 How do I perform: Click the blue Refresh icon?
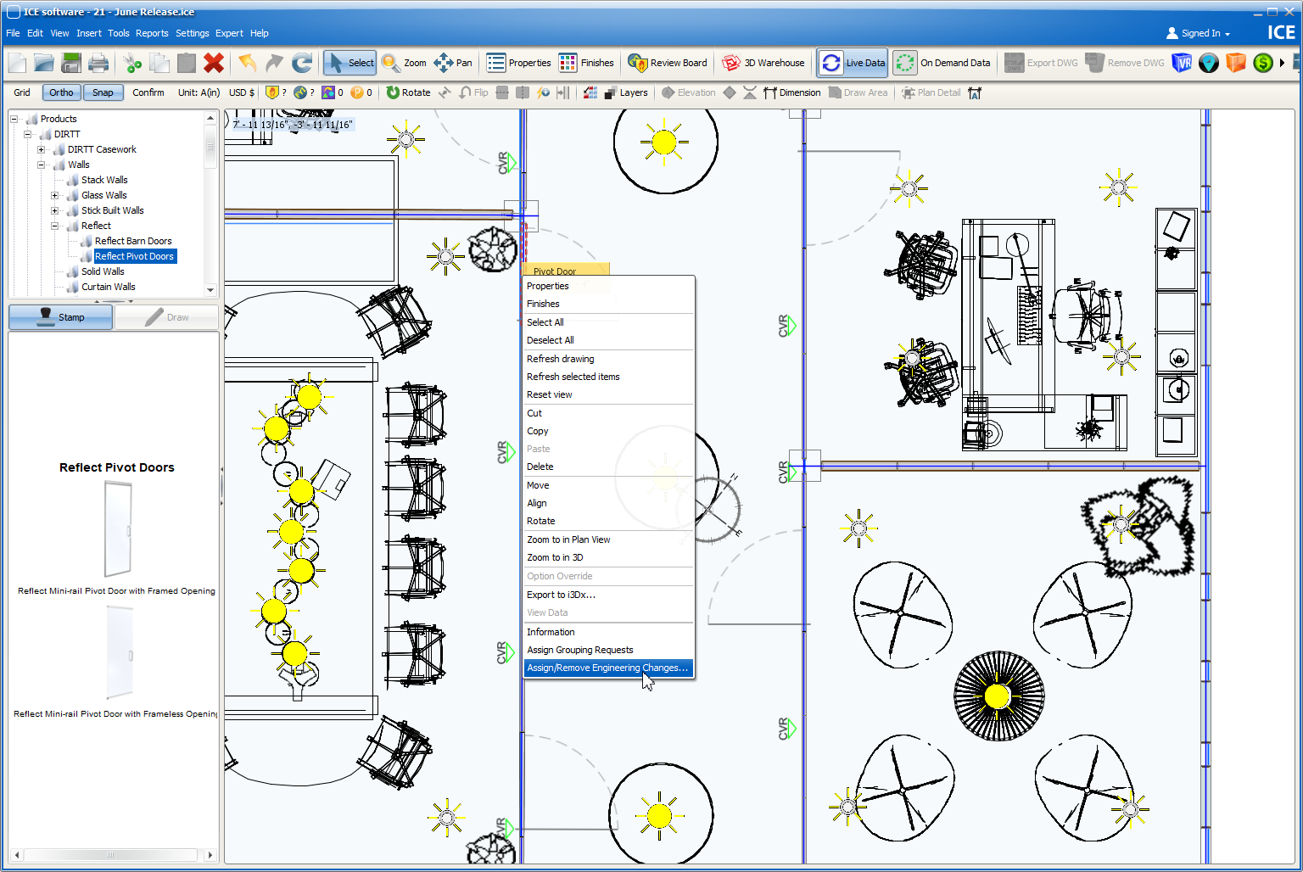pos(302,63)
